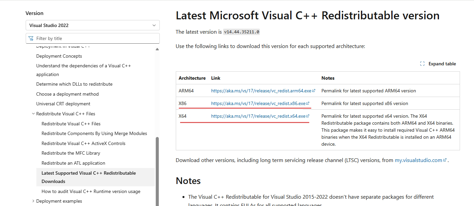Download vc_redist.arm64.exe link
474x206 pixels.
[x=261, y=91]
